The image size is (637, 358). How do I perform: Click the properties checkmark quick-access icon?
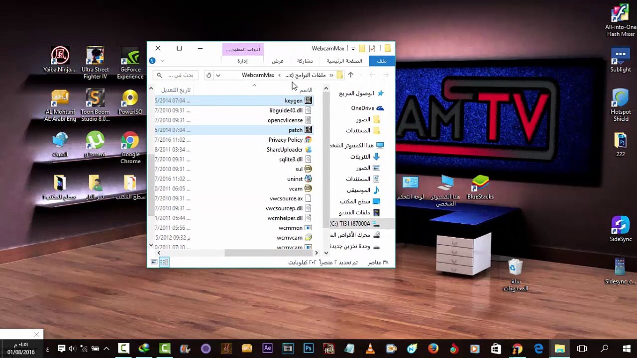coord(372,48)
